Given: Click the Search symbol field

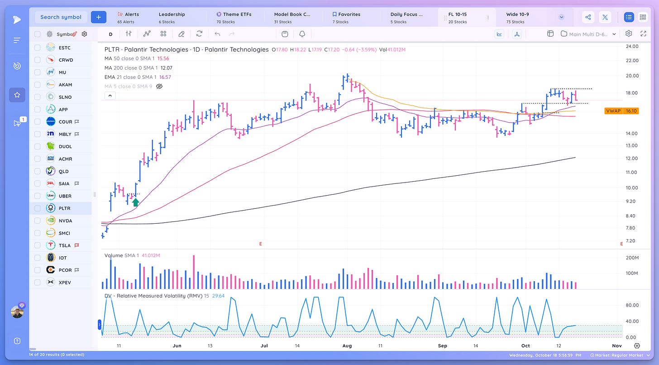Looking at the screenshot, I should (61, 17).
